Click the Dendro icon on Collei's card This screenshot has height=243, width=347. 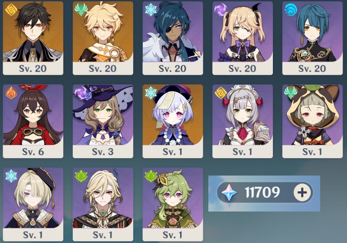151,176
